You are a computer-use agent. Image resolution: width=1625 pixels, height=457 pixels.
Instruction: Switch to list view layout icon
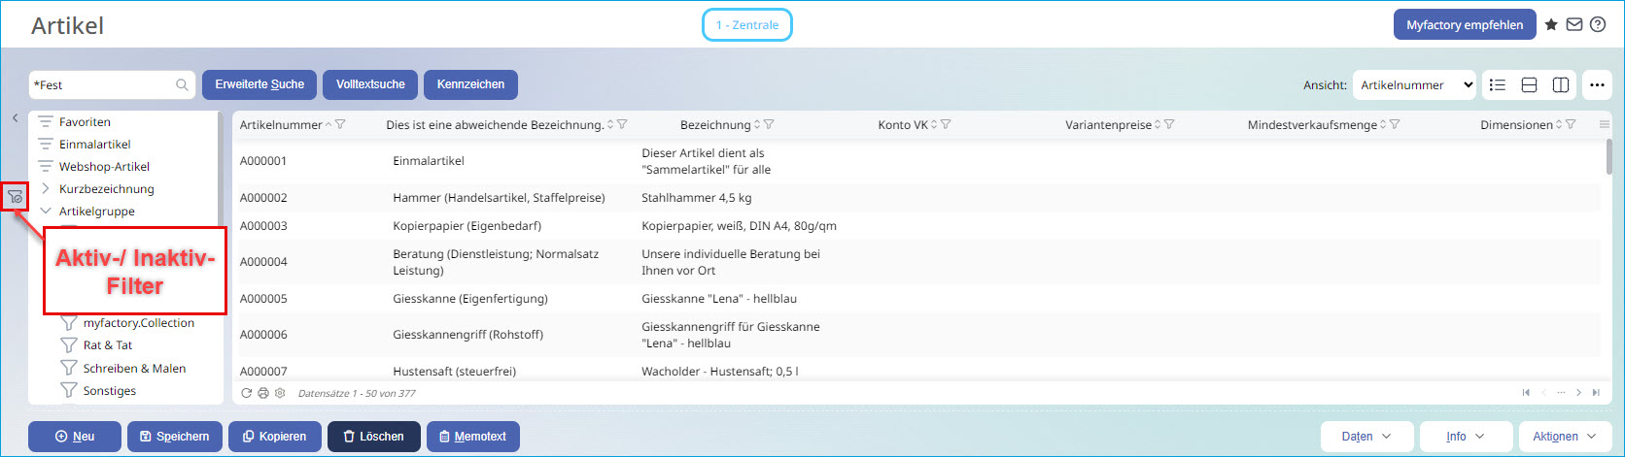[x=1498, y=85]
